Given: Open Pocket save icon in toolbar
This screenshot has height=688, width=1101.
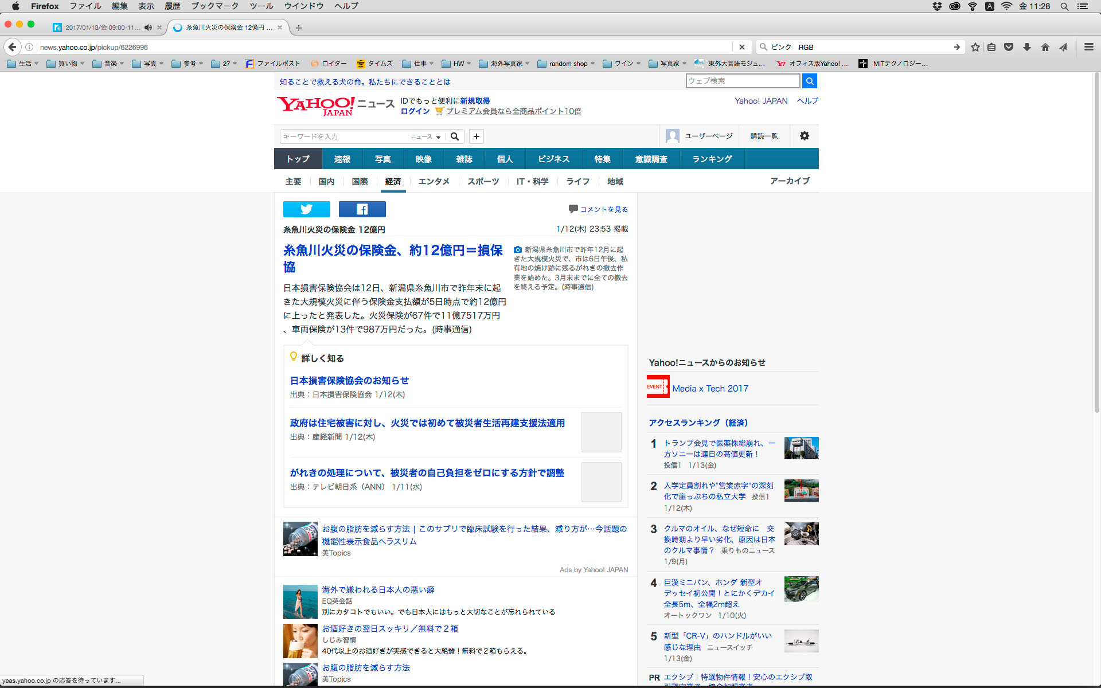Looking at the screenshot, I should click(x=1009, y=47).
